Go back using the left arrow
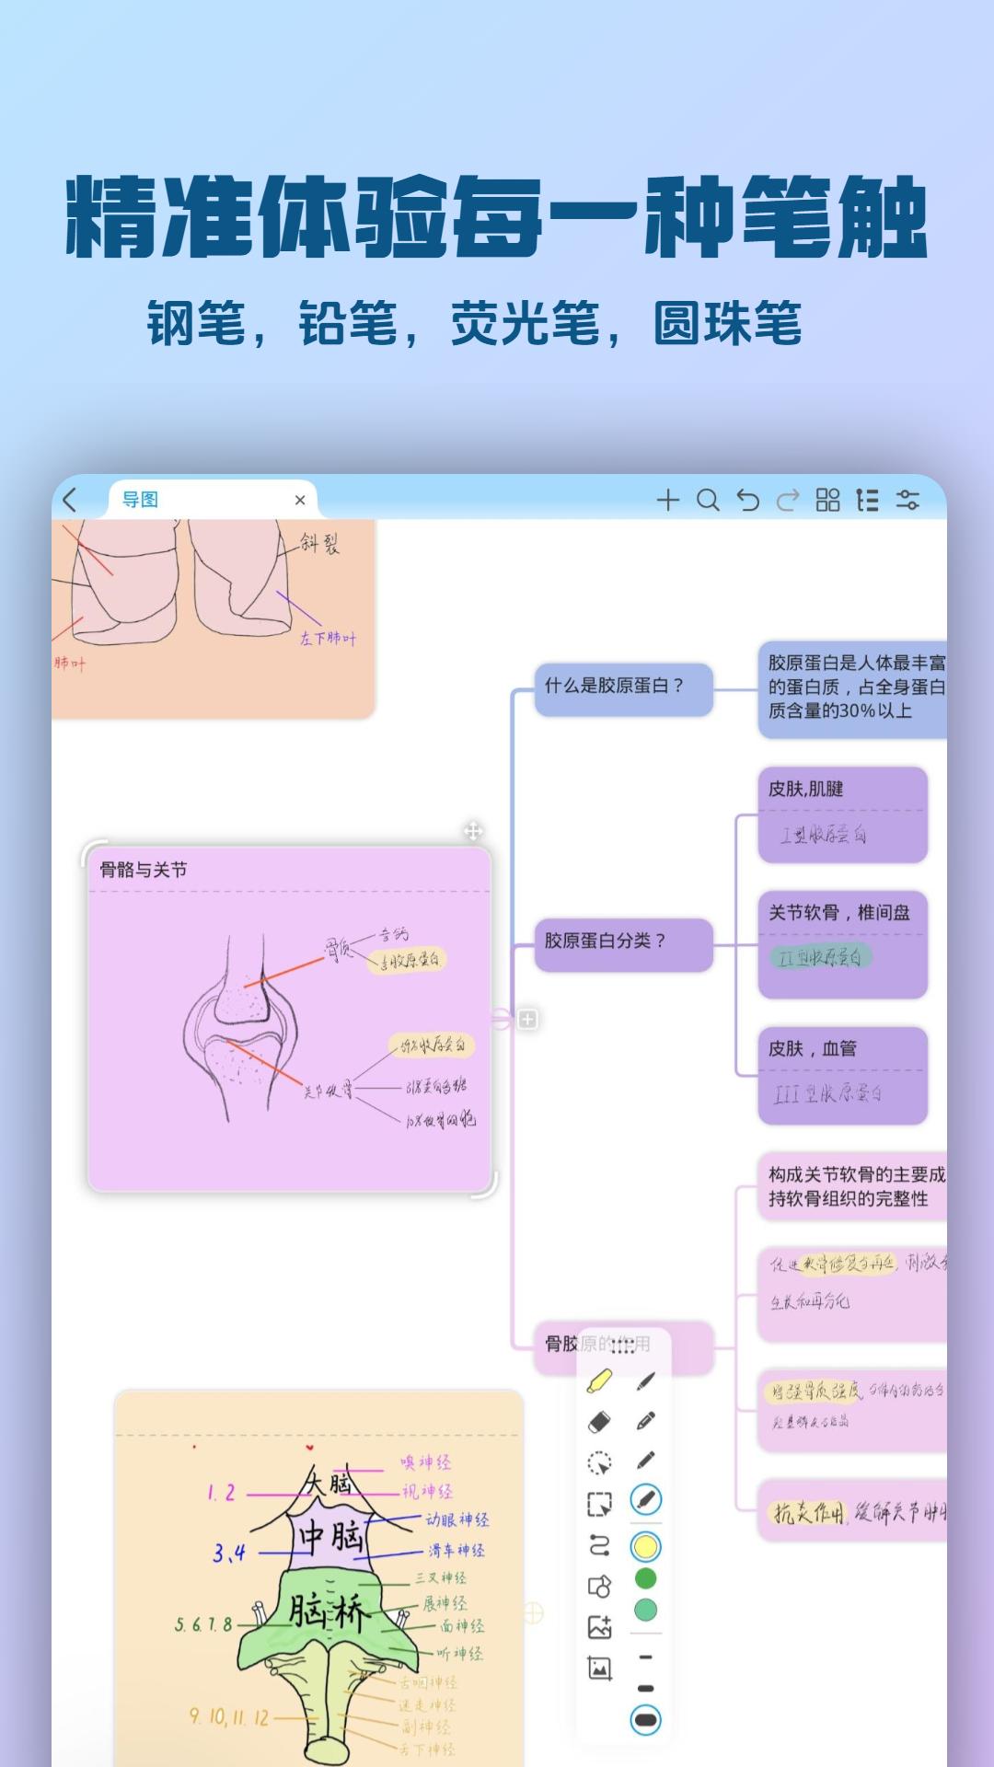 click(71, 500)
